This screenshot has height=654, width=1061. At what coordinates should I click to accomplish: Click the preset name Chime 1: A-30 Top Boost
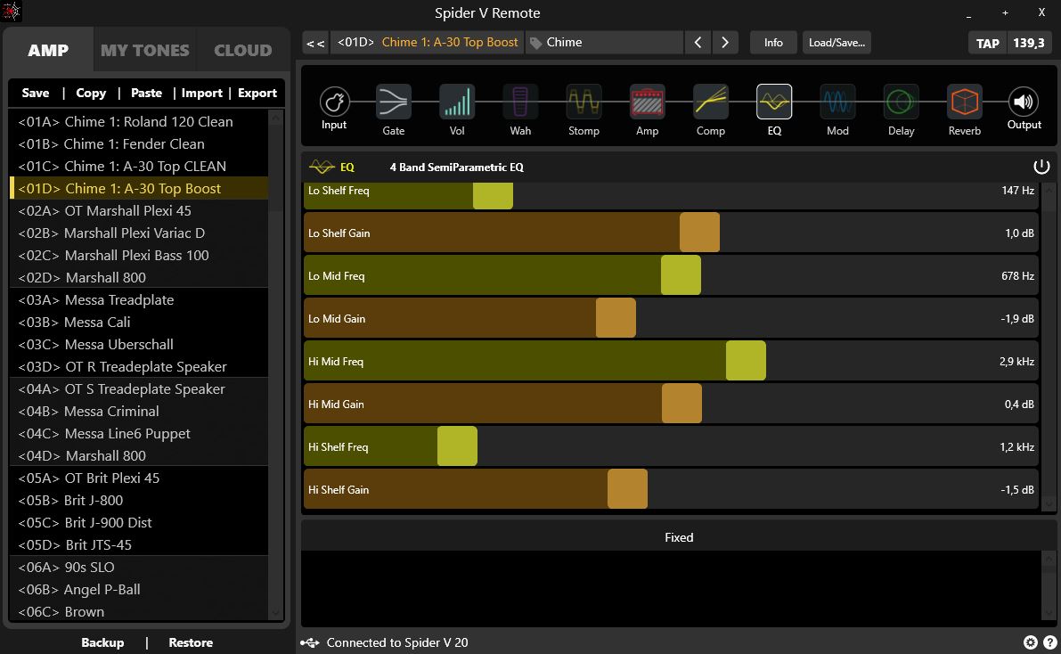point(450,42)
